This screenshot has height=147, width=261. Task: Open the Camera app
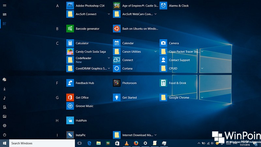(170, 43)
